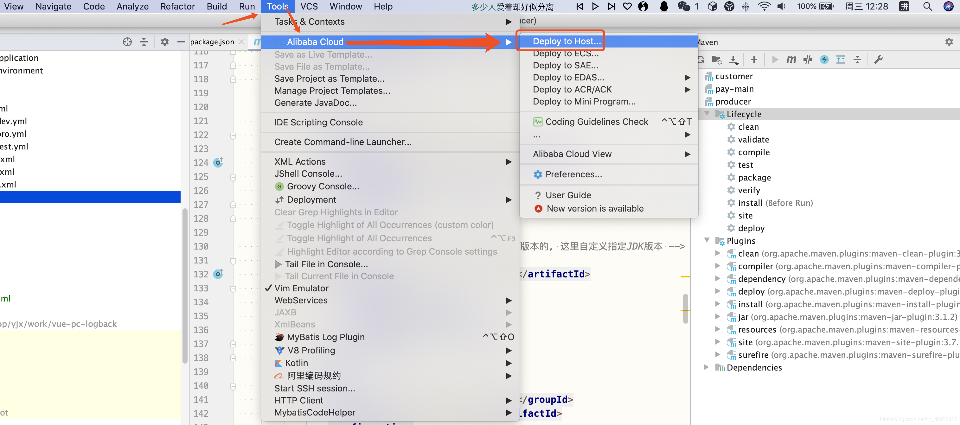This screenshot has width=960, height=425.
Task: Open the Refactor menu
Action: [x=177, y=6]
